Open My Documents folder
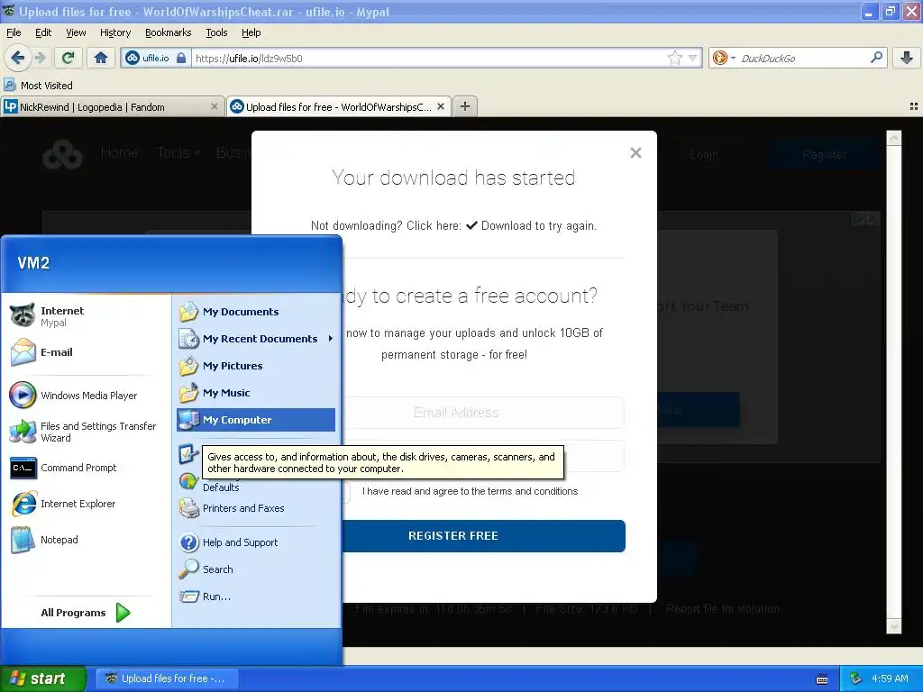This screenshot has height=692, width=923. point(256,311)
